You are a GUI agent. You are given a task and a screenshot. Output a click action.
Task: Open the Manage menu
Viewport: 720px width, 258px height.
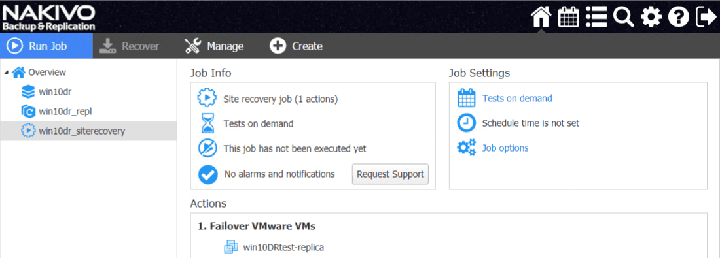(214, 46)
